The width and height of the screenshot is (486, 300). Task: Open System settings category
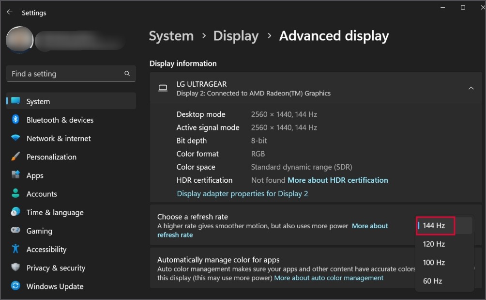(71, 101)
